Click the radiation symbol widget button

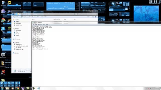click(x=2, y=83)
